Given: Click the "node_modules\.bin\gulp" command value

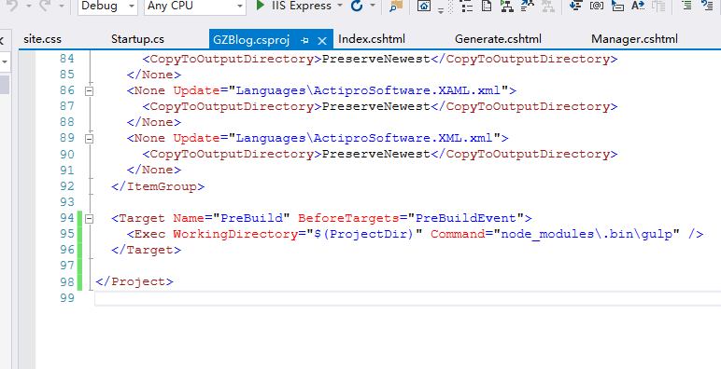Looking at the screenshot, I should point(587,234).
